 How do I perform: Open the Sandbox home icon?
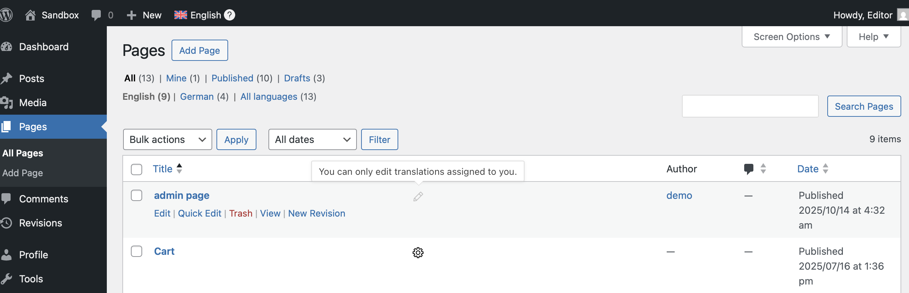click(30, 15)
